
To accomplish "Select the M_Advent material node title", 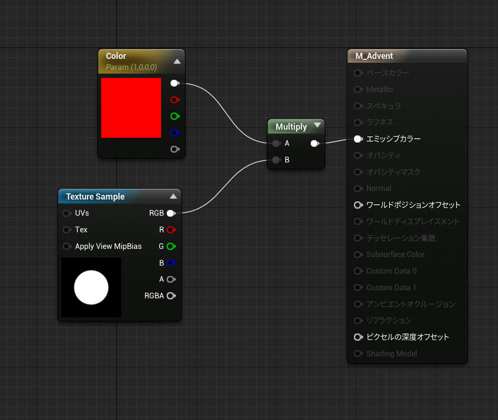I will pos(374,56).
